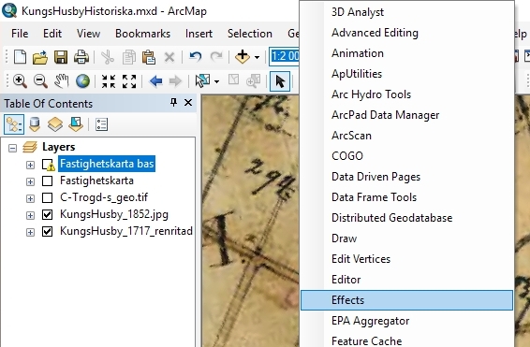Image resolution: width=530 pixels, height=347 pixels.
Task: Open the File menu
Action: (20, 34)
